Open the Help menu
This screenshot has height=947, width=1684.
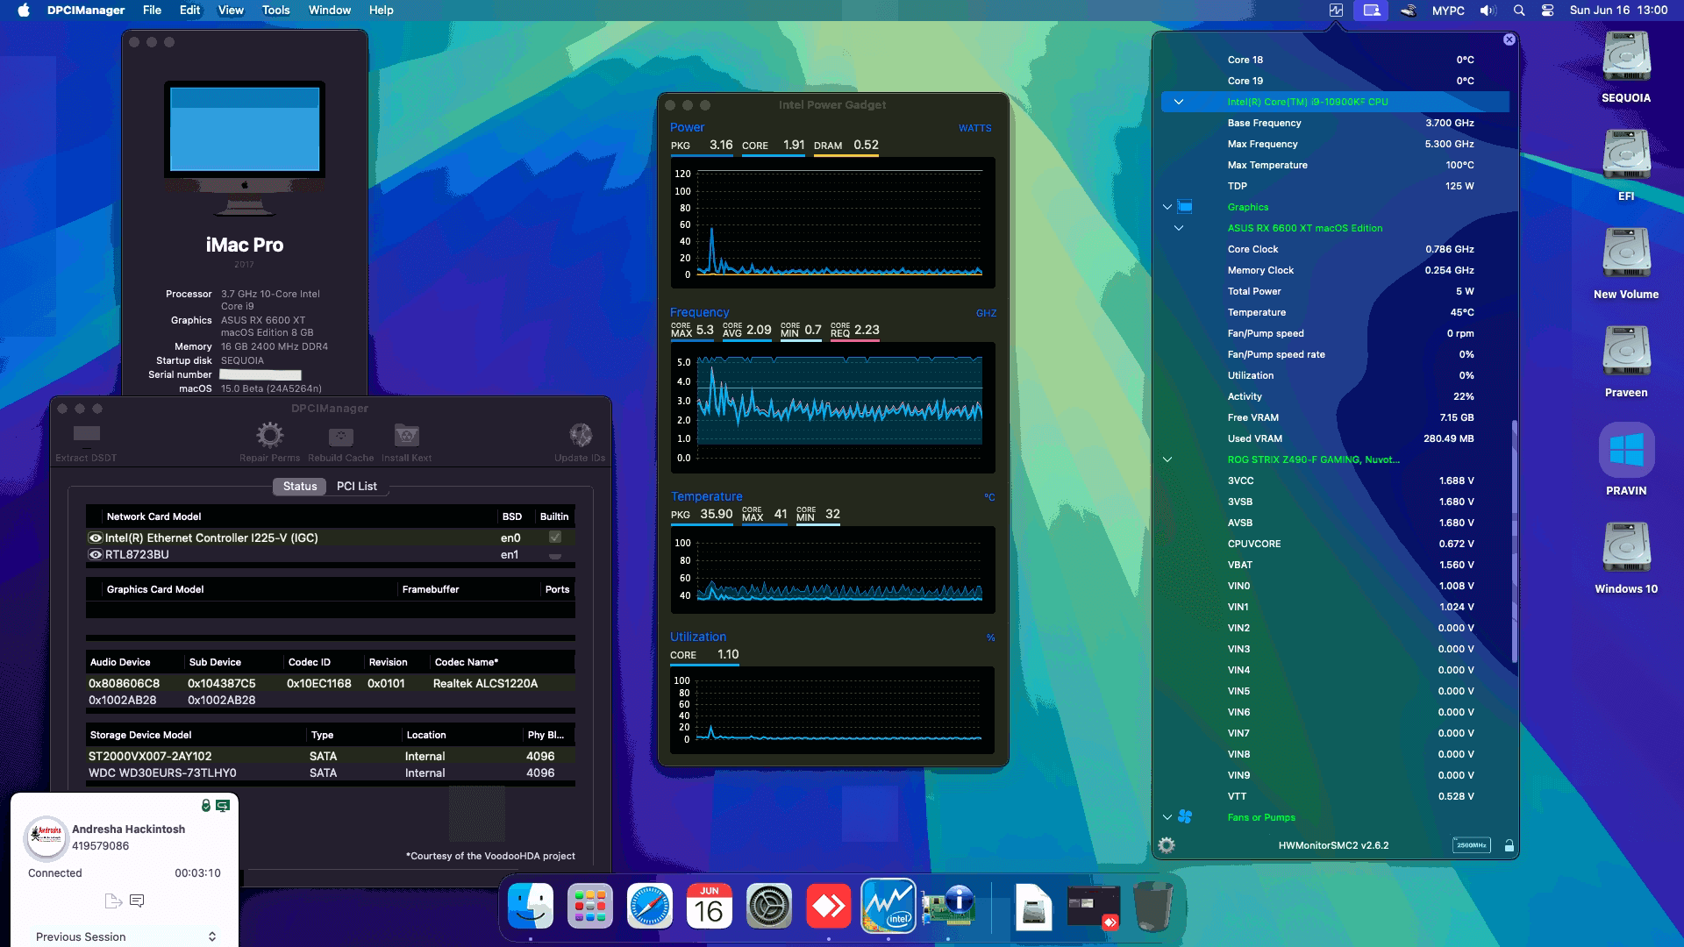[381, 11]
